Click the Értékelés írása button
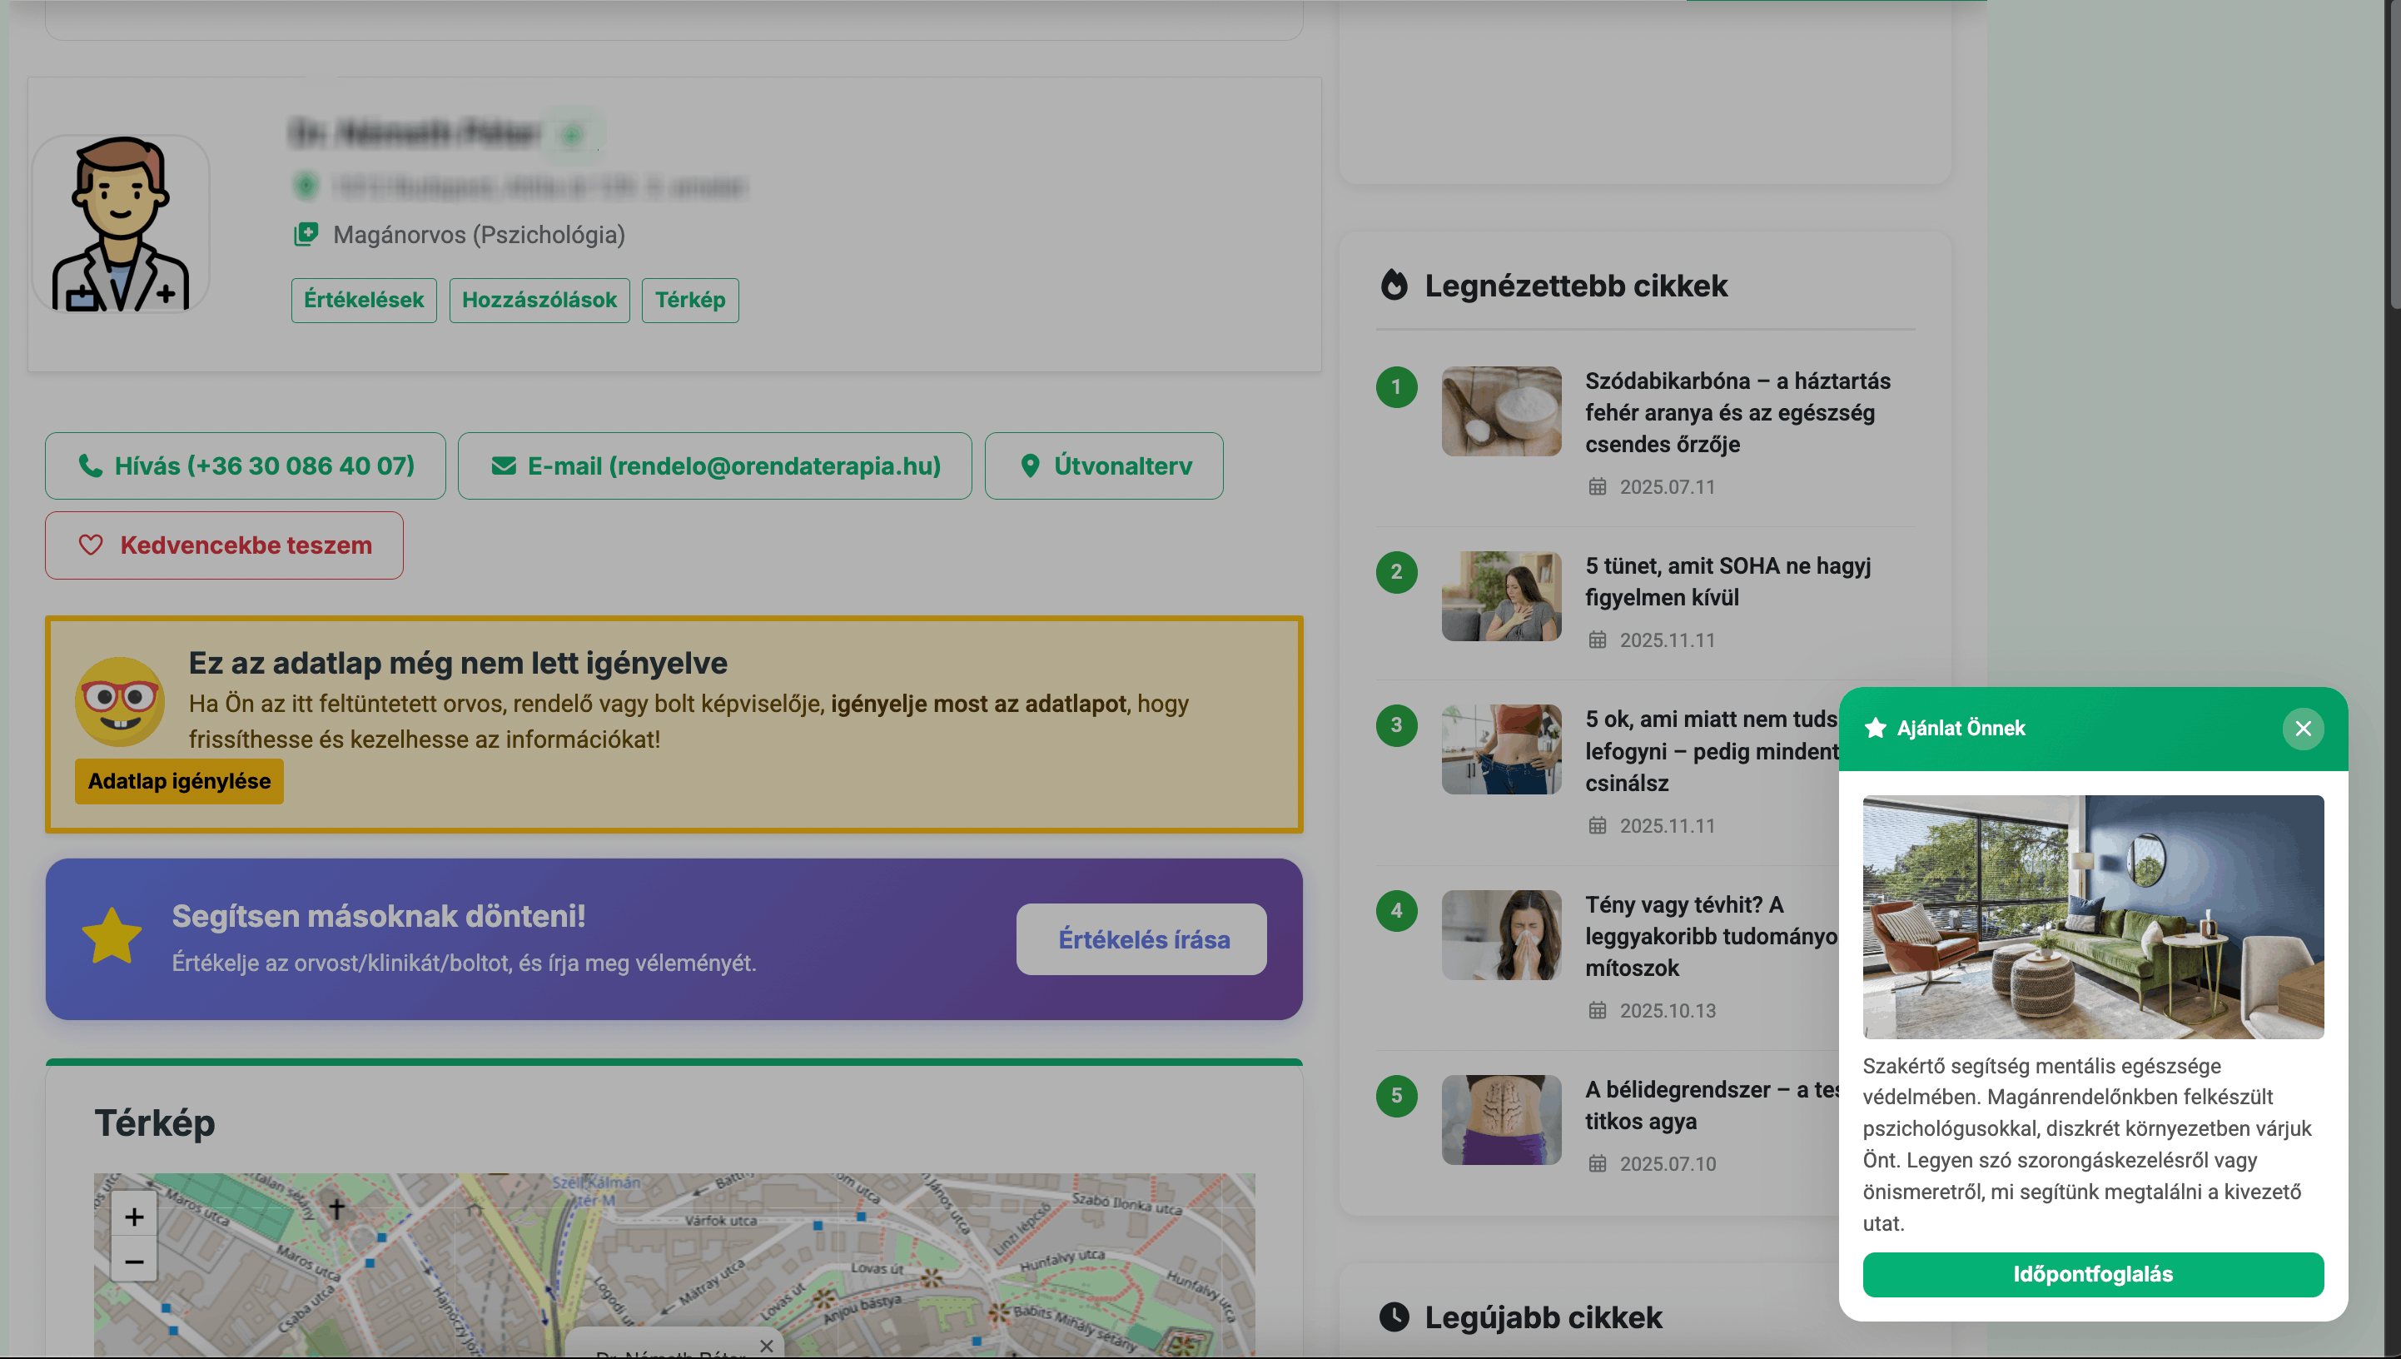 tap(1141, 939)
